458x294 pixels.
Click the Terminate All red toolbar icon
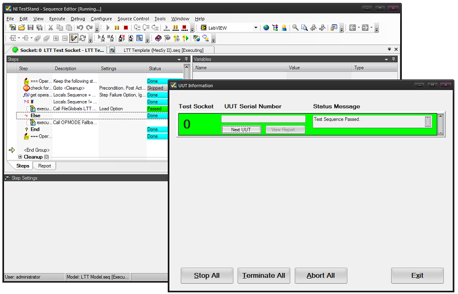184,27
